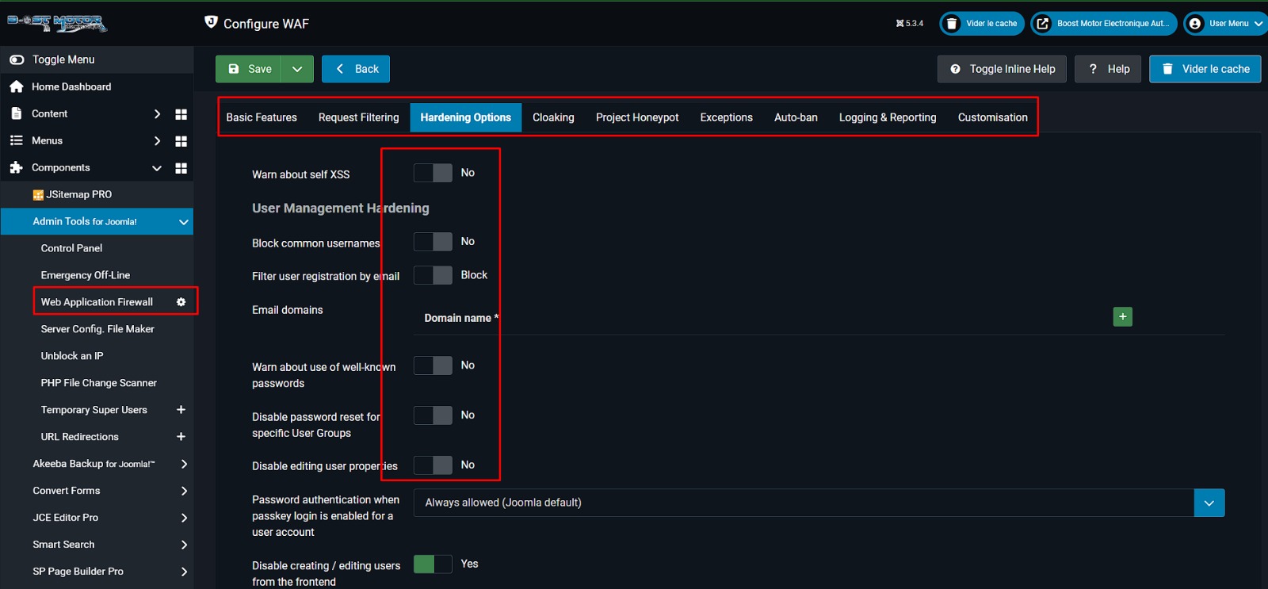Click the plus icon next to URL Redirections
Image resolution: width=1268 pixels, height=589 pixels.
click(181, 437)
